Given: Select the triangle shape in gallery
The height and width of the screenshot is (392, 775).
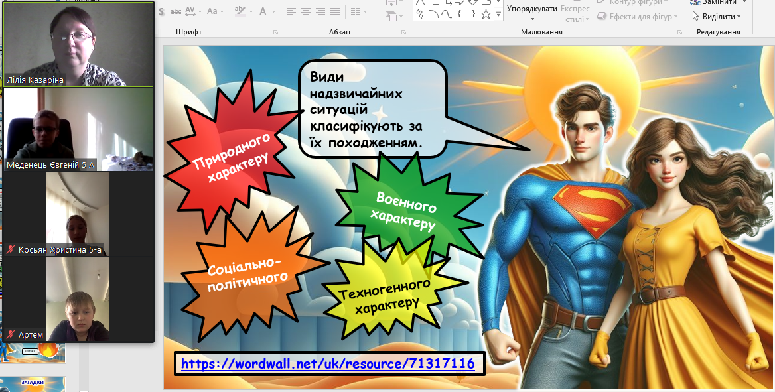Looking at the screenshot, I should (420, 2).
